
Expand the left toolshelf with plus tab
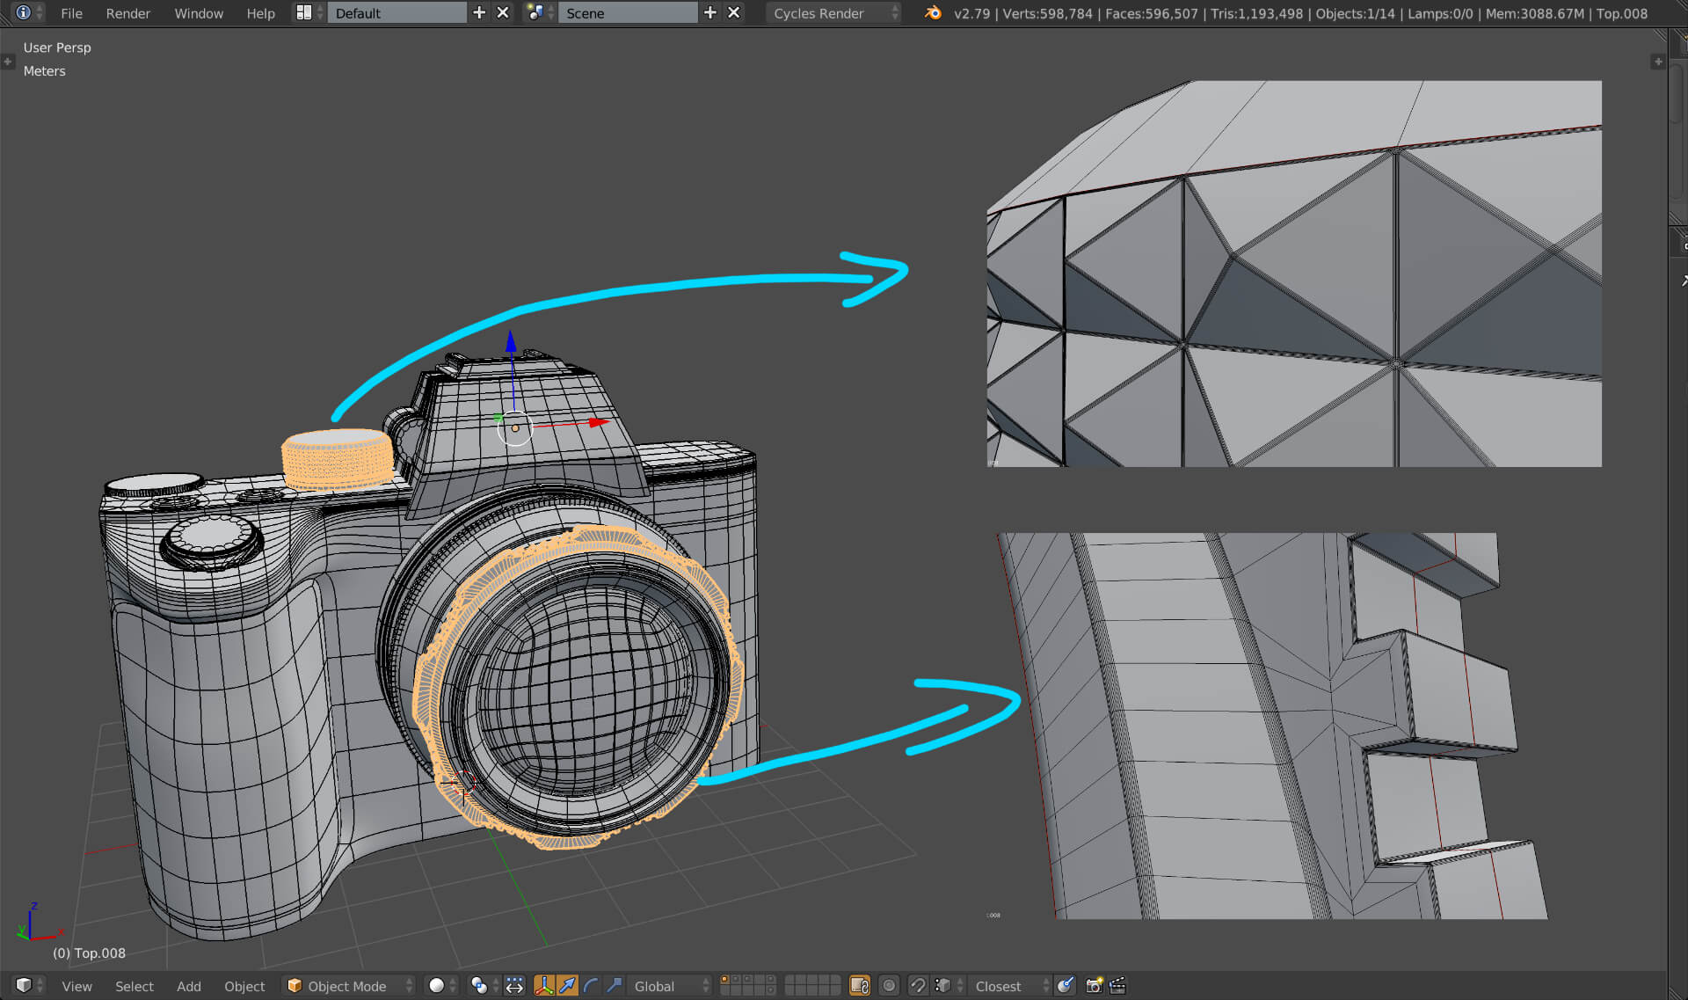tap(8, 62)
